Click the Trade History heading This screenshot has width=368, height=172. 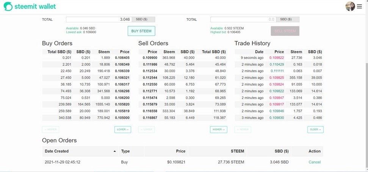[252, 43]
